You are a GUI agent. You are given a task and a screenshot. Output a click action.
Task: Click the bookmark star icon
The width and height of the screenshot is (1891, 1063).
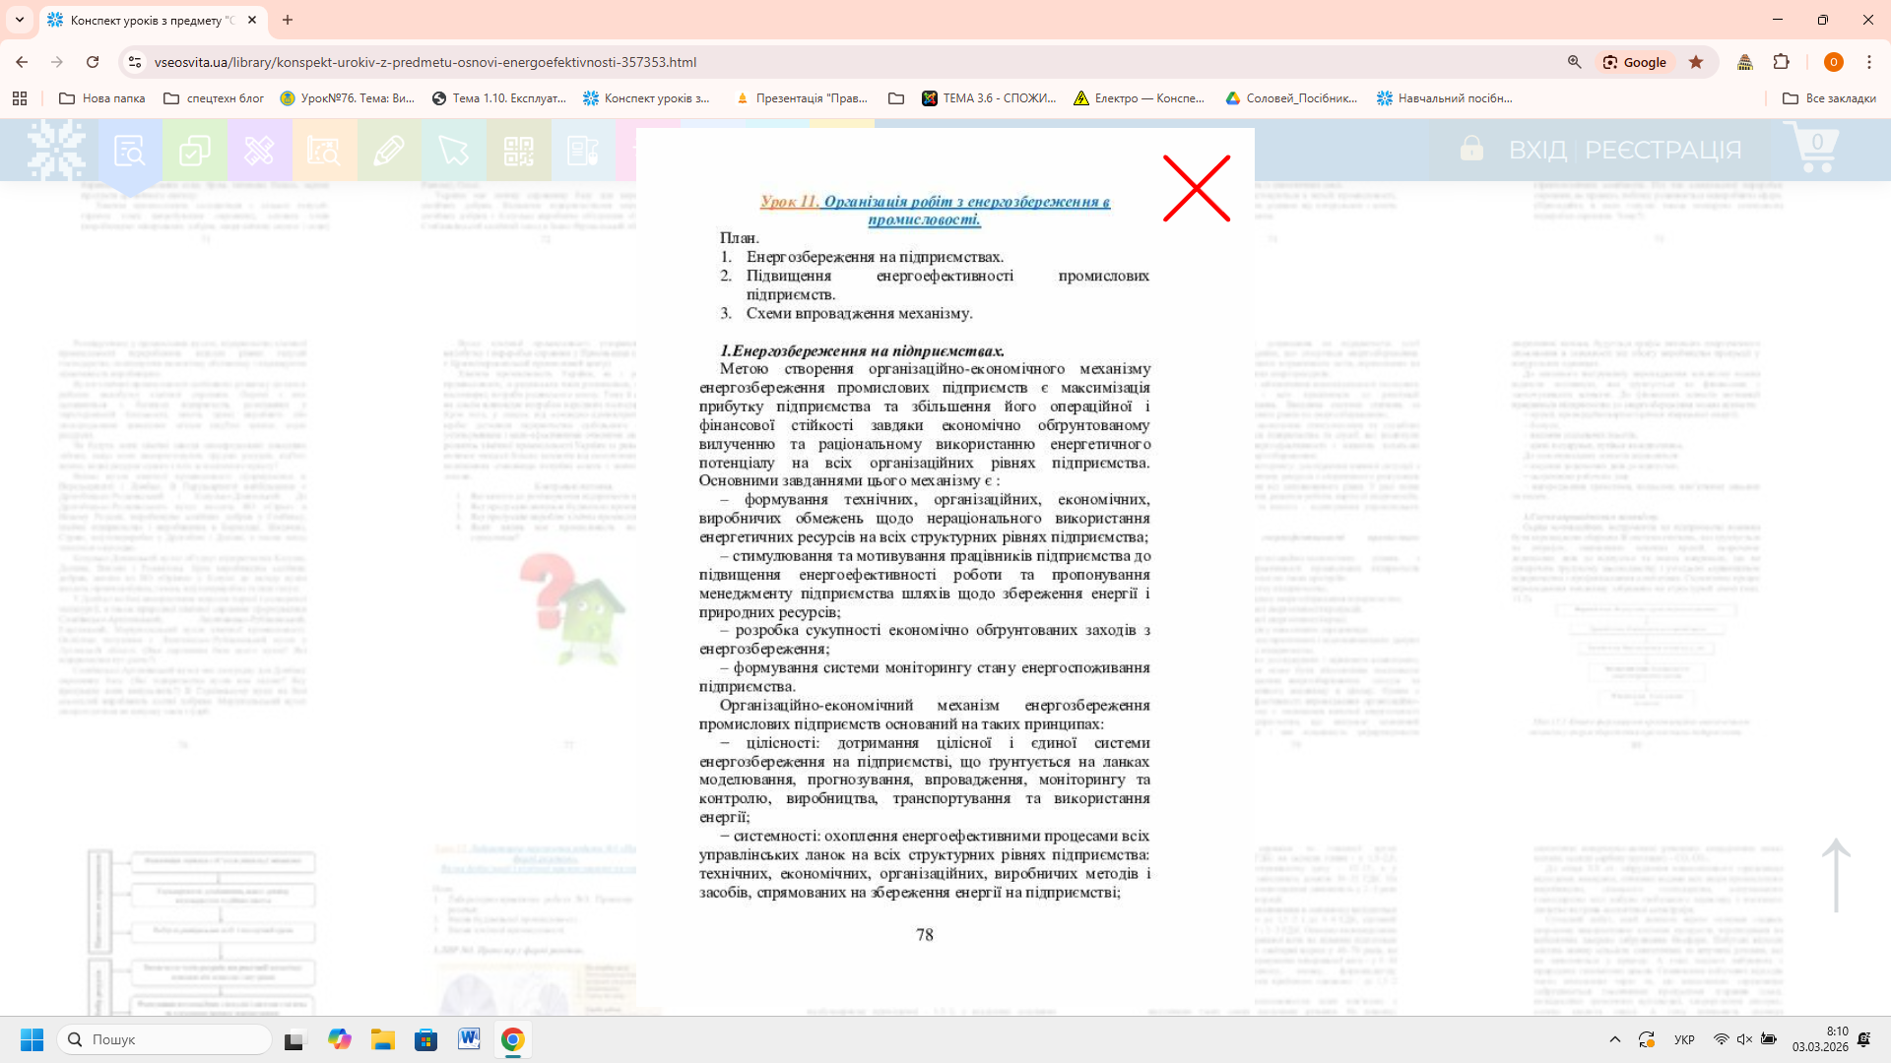[1696, 62]
